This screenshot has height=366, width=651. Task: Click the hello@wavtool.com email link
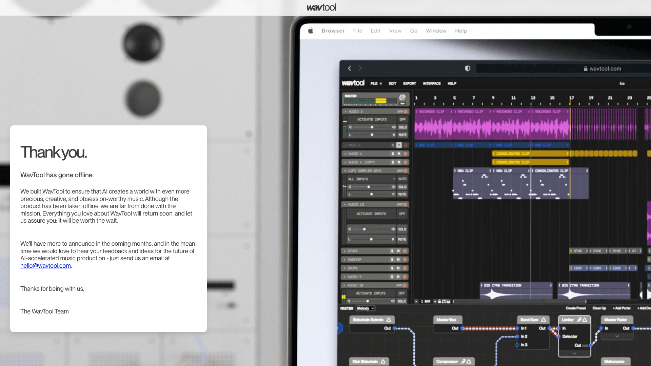point(45,266)
